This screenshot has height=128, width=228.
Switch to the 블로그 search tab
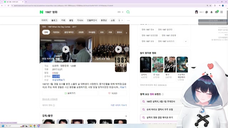pyautogui.click(x=54, y=20)
